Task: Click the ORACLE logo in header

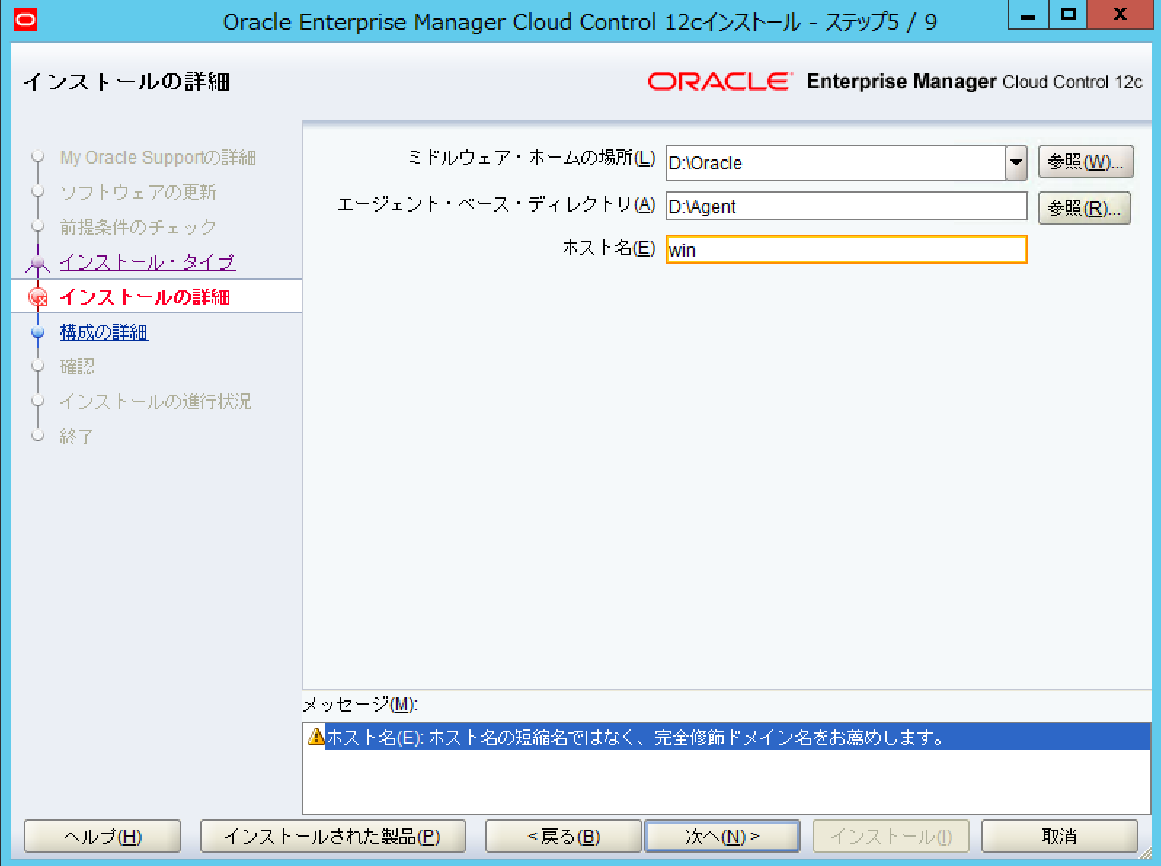Action: 719,81
